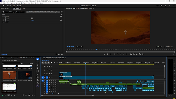
Task: Go to the Export workspace
Action: 19,6
